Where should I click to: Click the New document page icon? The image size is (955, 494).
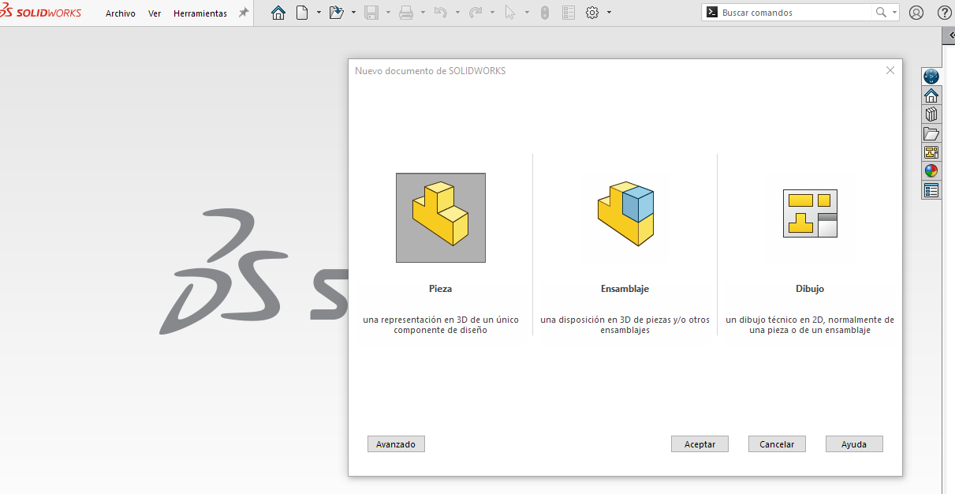302,13
